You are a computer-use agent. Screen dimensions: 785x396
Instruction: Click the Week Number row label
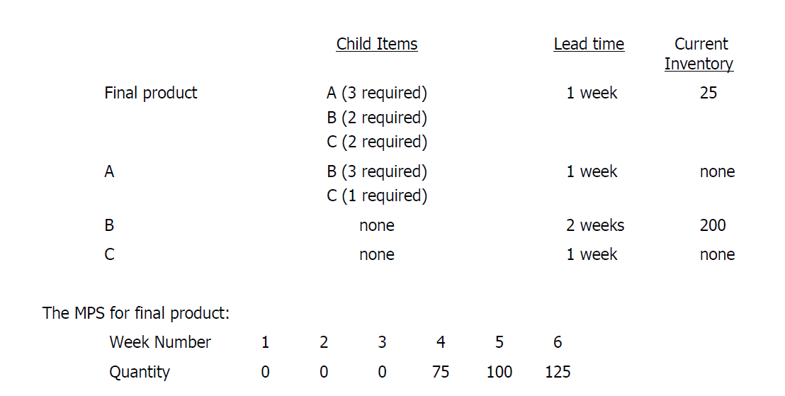point(160,342)
